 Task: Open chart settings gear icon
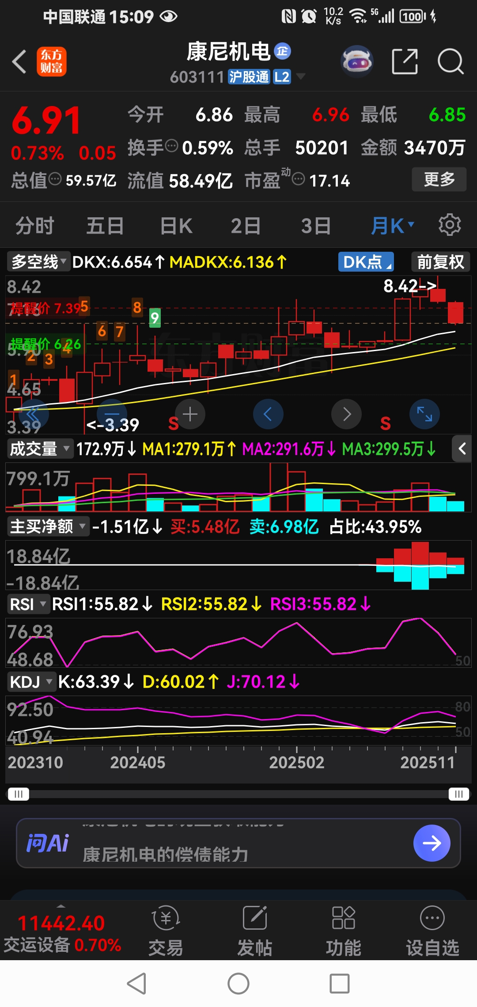pos(450,225)
